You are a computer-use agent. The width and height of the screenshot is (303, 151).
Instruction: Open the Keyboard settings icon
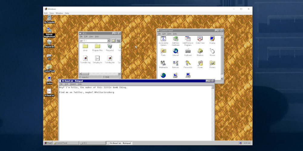point(188,52)
